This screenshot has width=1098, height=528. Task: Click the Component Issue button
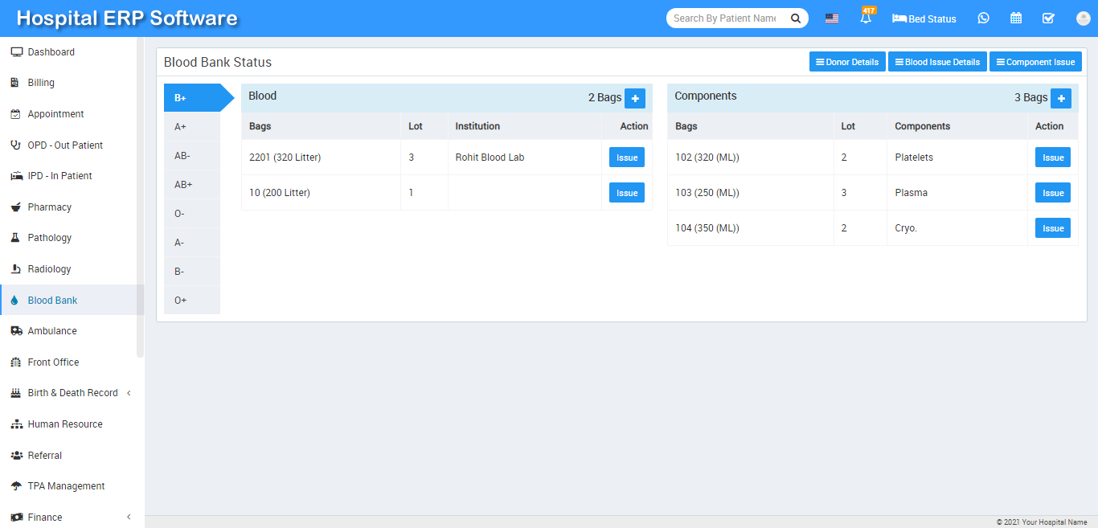click(x=1035, y=62)
